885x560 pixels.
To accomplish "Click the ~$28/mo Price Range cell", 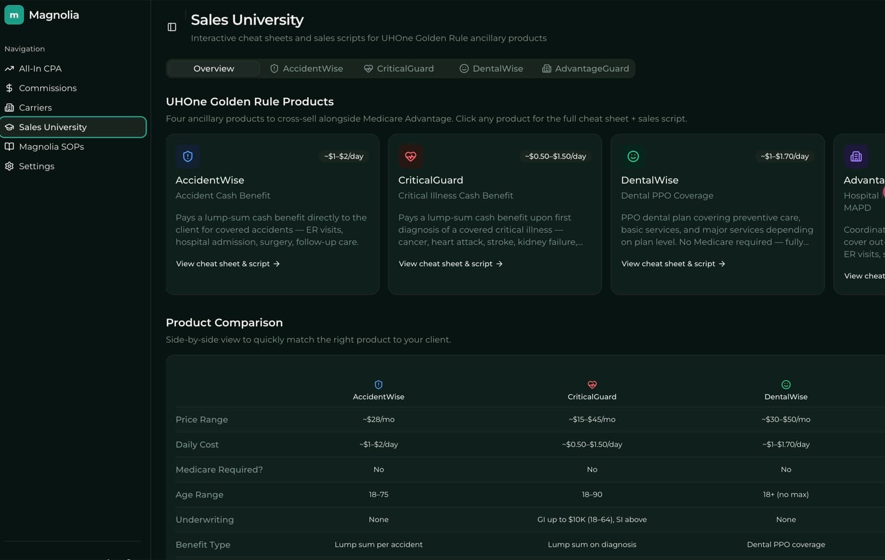I will [x=379, y=419].
